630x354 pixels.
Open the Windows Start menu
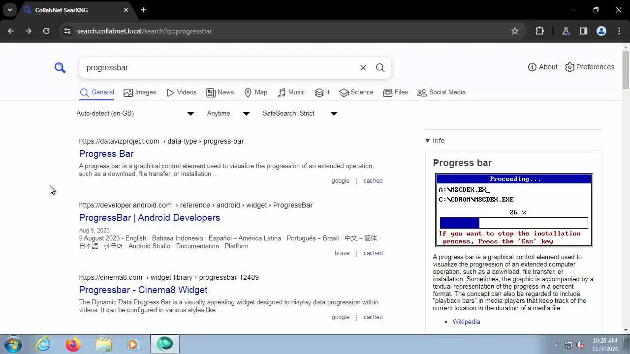tap(12, 344)
